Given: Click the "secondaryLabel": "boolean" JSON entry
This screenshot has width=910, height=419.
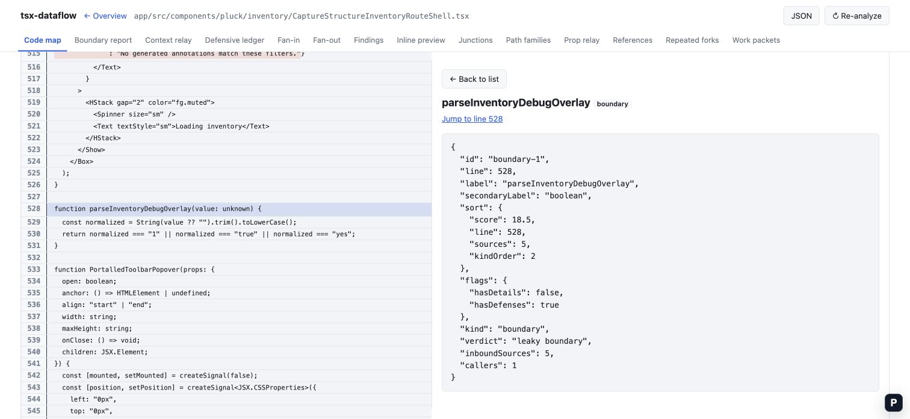Looking at the screenshot, I should (526, 196).
